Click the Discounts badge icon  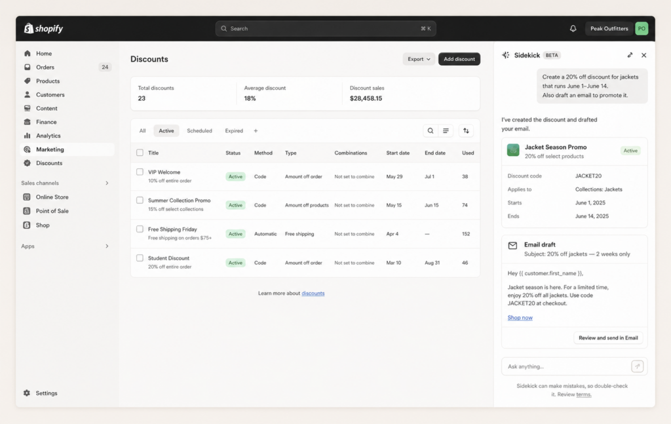(28, 163)
